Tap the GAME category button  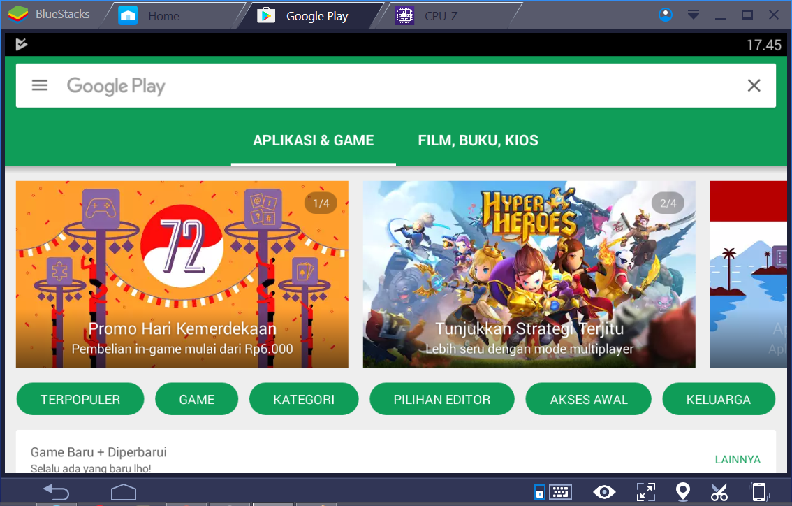[196, 399]
